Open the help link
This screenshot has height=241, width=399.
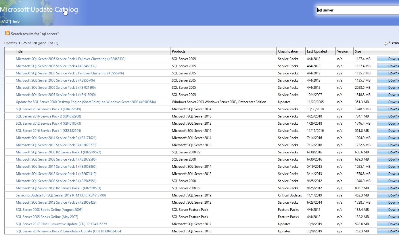click(x=16, y=22)
